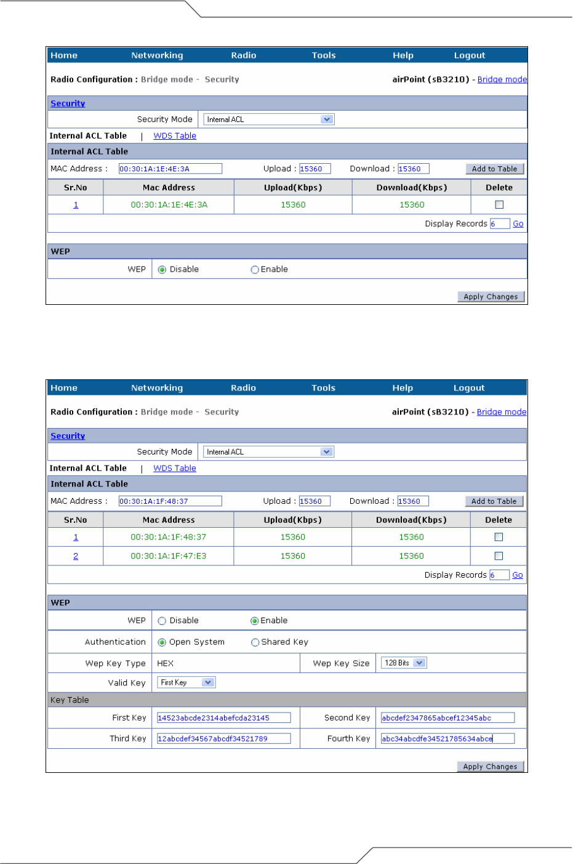The height and width of the screenshot is (864, 573).
Task: Click First Key input field
Action: tap(224, 717)
